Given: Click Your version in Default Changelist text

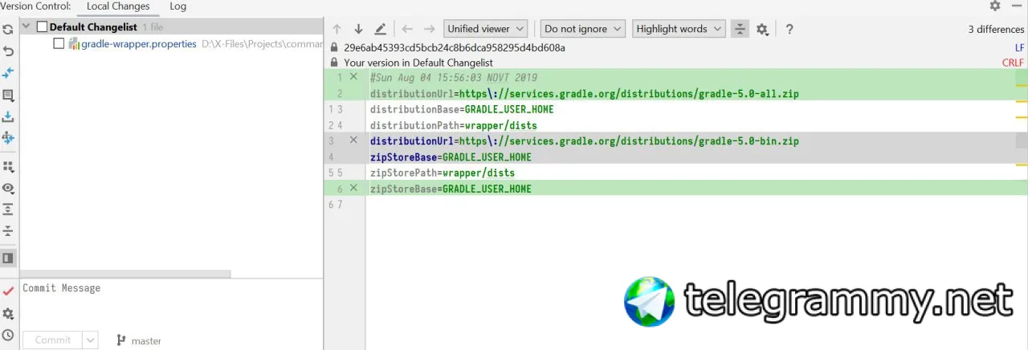Looking at the screenshot, I should pos(418,62).
